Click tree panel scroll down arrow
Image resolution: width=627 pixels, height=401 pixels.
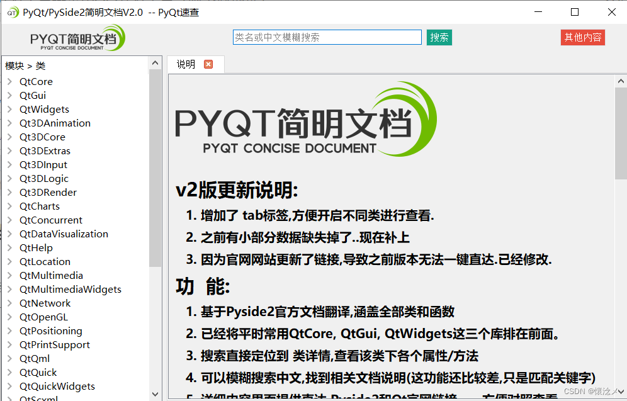pos(155,394)
